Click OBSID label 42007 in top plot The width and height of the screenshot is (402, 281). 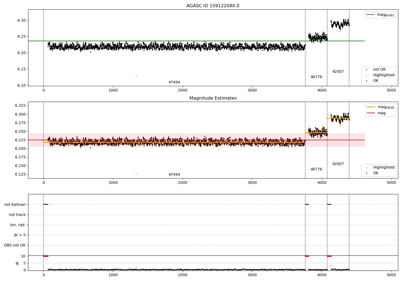point(338,72)
